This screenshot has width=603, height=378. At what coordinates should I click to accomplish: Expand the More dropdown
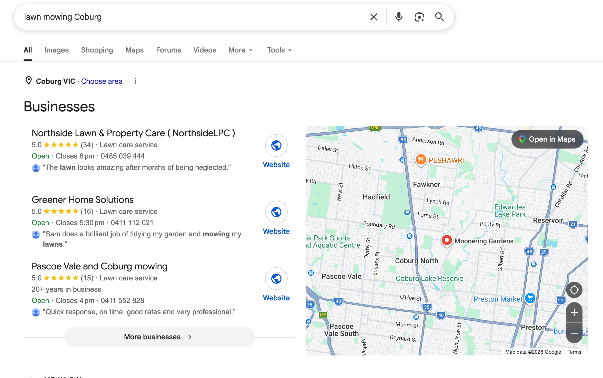tap(240, 50)
